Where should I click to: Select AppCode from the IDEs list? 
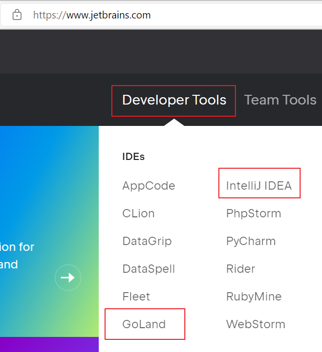pyautogui.click(x=148, y=186)
